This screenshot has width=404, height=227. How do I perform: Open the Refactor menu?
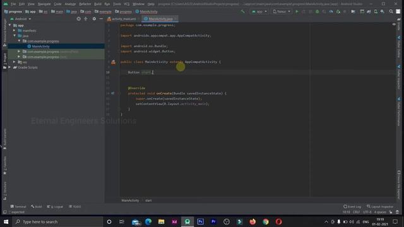point(85,4)
